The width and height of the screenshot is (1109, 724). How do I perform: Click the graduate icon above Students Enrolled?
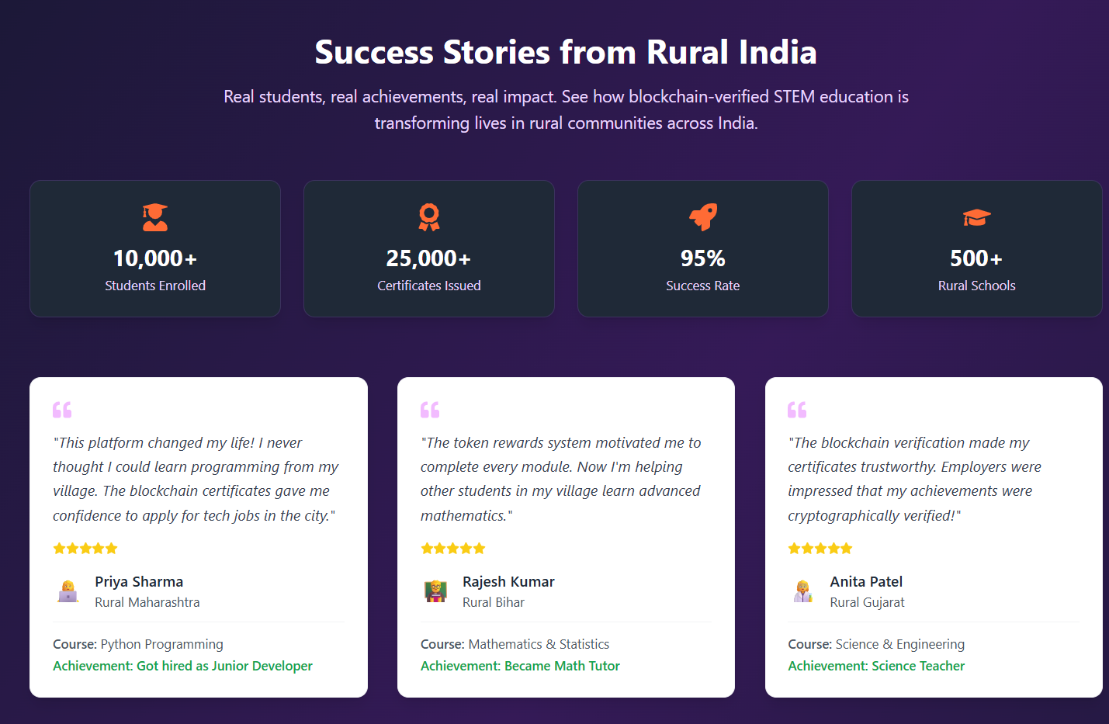click(155, 217)
